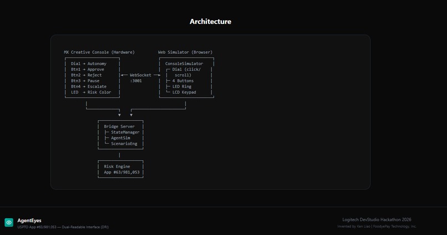The height and width of the screenshot is (235, 447).
Task: Click the ConsoleSimulator title text
Action: tap(184, 64)
